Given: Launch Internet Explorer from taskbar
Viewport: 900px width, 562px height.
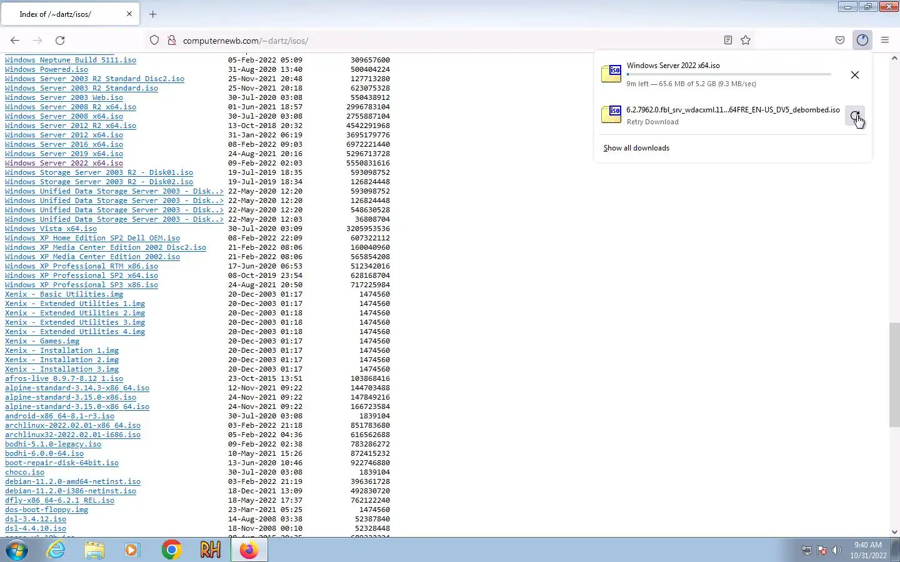Looking at the screenshot, I should pyautogui.click(x=56, y=550).
